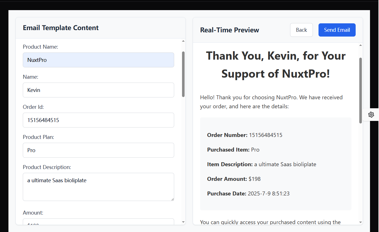Click the Product Plan field containing Pro

pyautogui.click(x=98, y=150)
